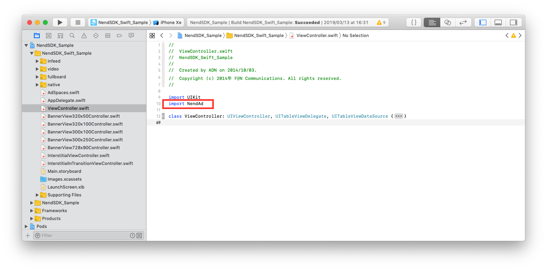Switch to the Version editor
Image resolution: width=547 pixels, height=270 pixels.
463,22
